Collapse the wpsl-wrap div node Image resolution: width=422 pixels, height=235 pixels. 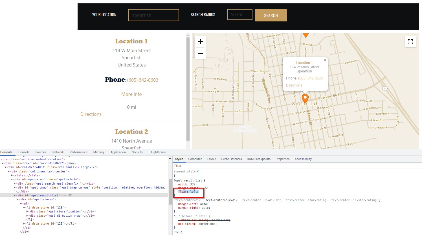point(12,179)
